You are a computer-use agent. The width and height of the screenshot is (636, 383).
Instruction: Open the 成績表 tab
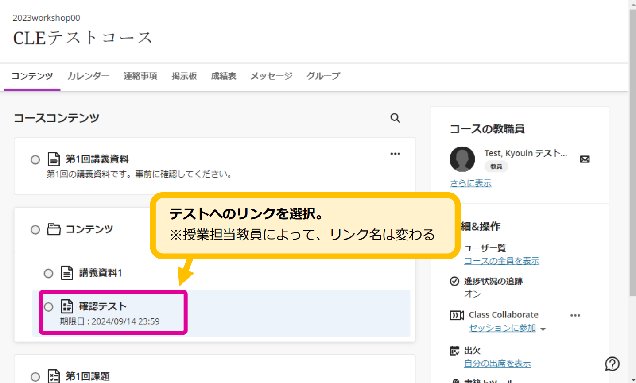(x=223, y=76)
